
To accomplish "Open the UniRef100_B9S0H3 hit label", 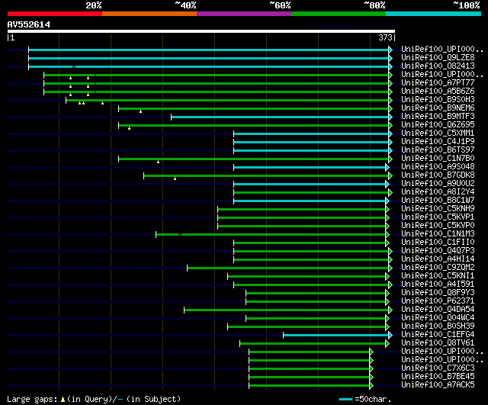I will click(x=438, y=100).
